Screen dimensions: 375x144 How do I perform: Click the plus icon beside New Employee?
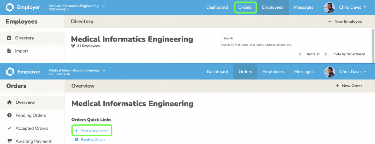click(x=330, y=22)
